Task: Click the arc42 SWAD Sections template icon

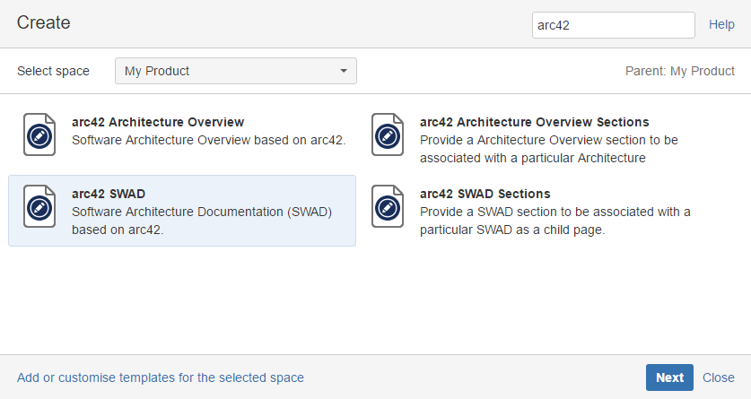Action: pyautogui.click(x=387, y=206)
